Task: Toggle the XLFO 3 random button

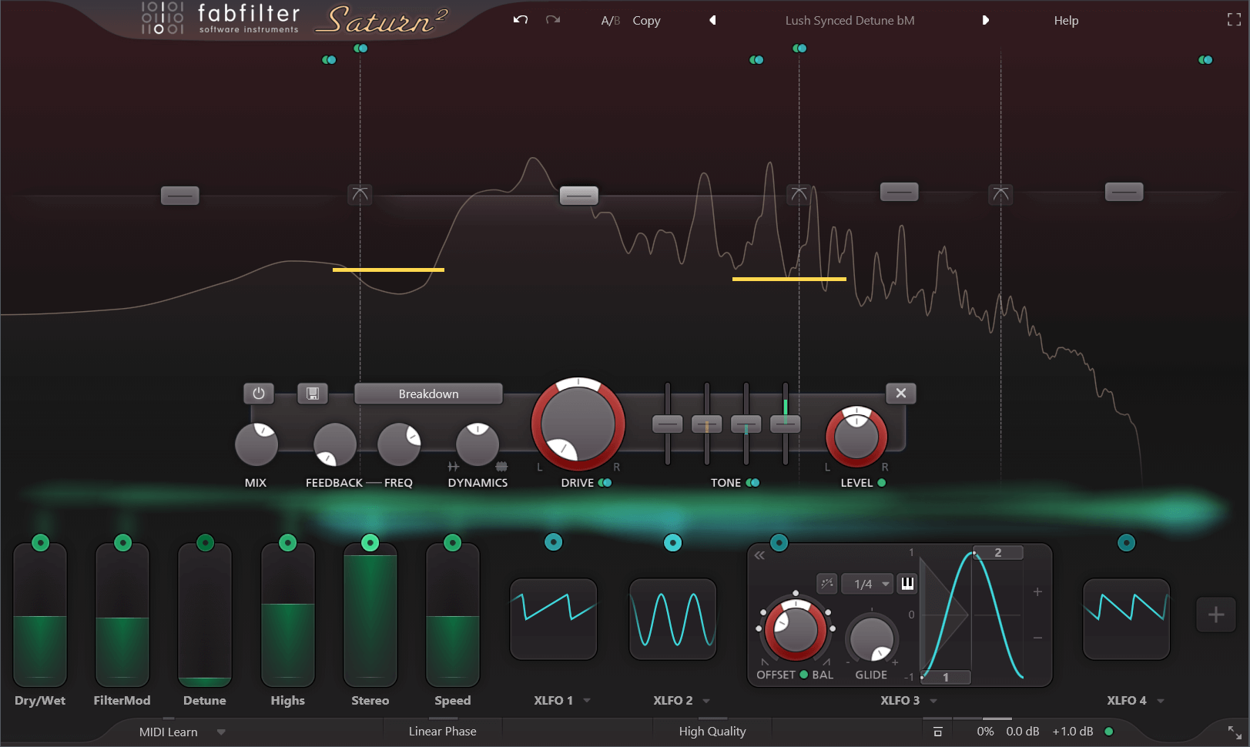Action: 827,584
